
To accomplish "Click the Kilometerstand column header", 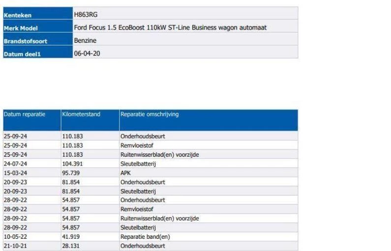I will tap(90, 120).
